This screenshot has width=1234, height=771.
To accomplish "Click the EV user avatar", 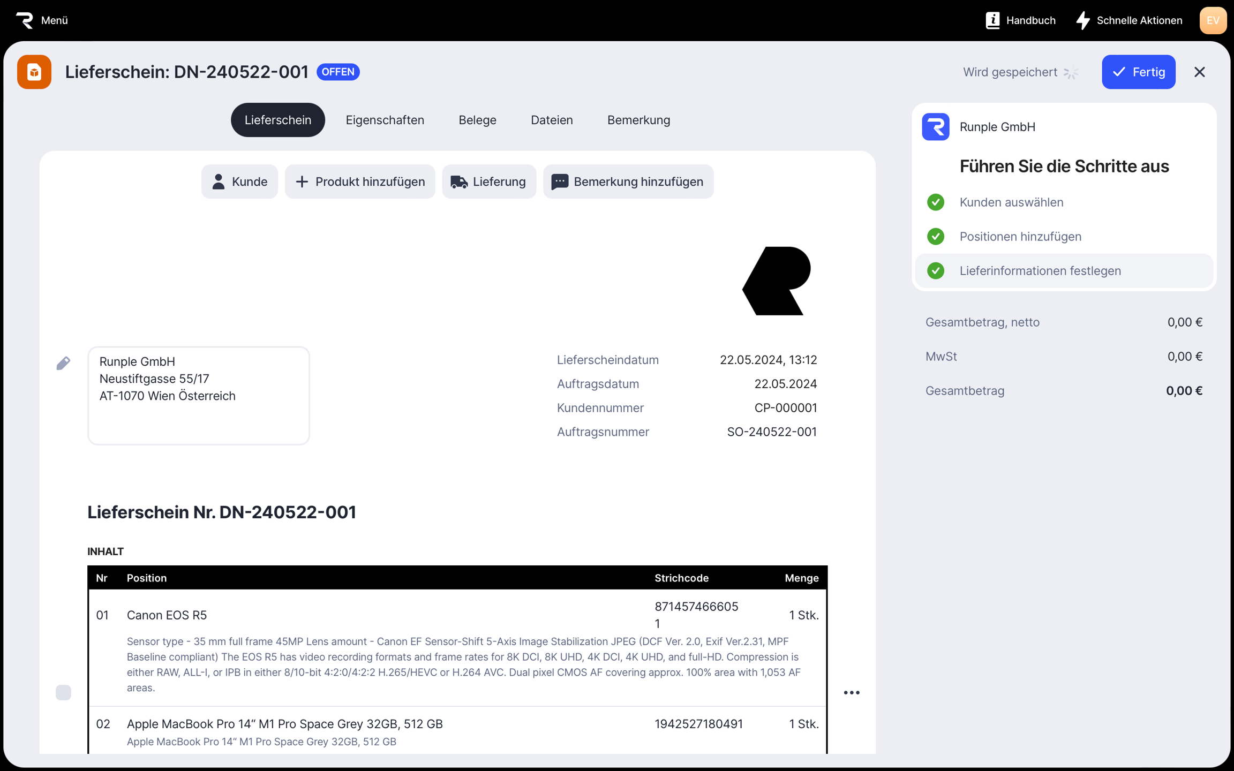I will (1213, 20).
